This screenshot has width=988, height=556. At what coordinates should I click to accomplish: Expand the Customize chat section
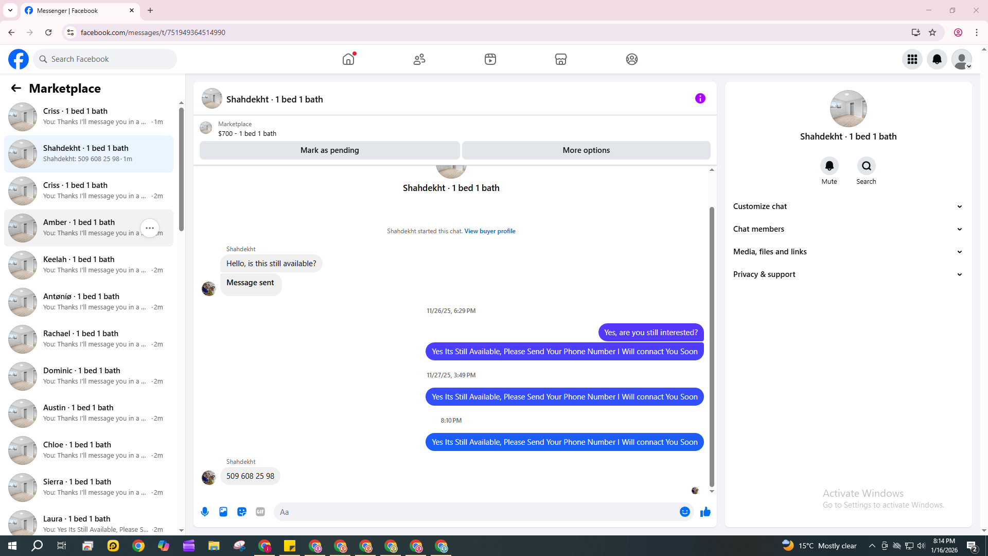848,206
